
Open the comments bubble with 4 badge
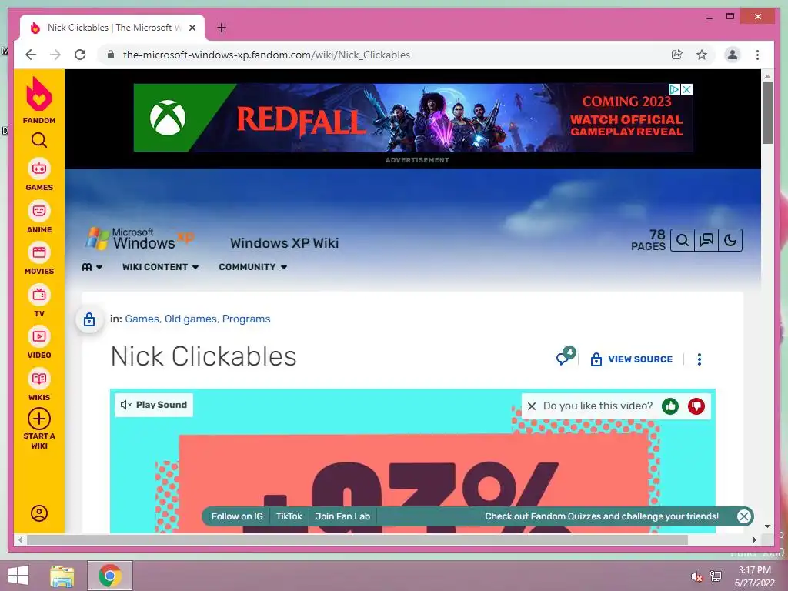pyautogui.click(x=566, y=356)
